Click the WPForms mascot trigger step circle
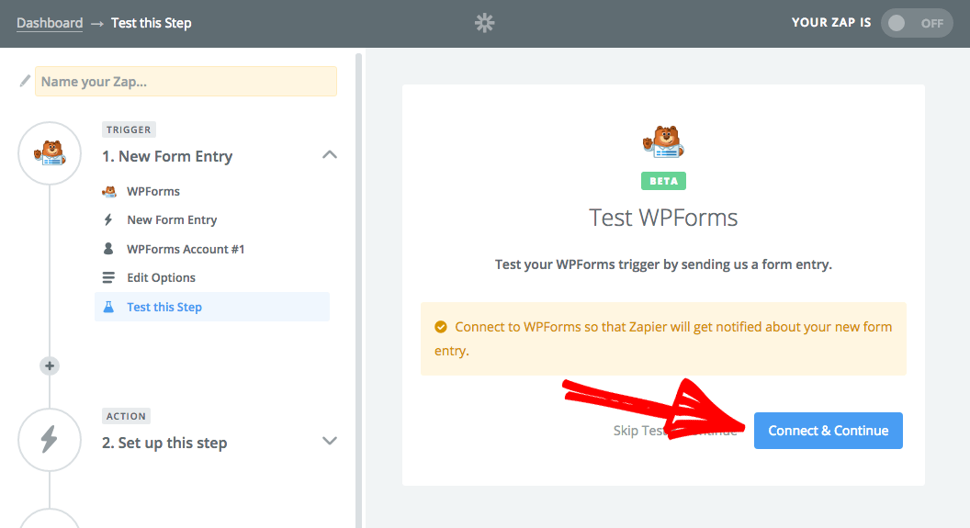 tap(50, 153)
